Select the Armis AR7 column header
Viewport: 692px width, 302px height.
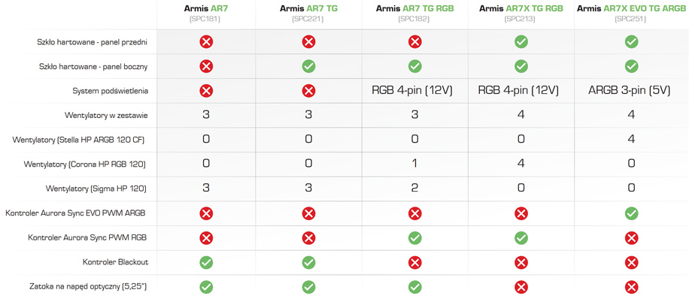(206, 8)
